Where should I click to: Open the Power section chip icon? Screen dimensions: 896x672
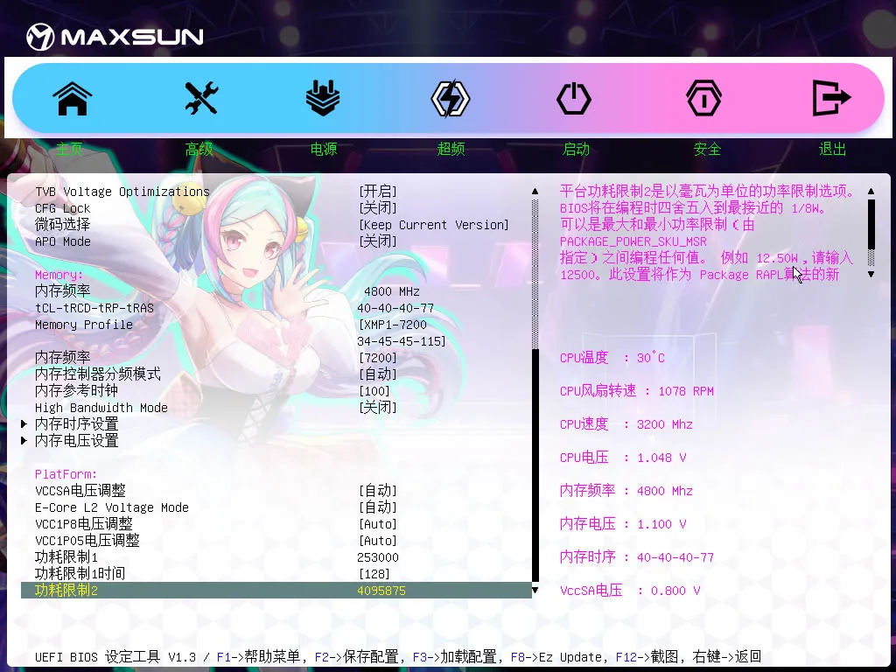click(x=323, y=98)
